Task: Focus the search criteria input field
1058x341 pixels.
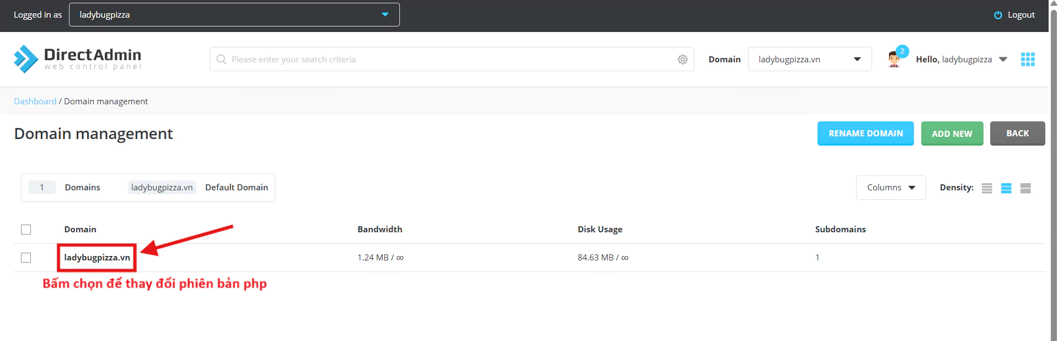Action: click(452, 59)
